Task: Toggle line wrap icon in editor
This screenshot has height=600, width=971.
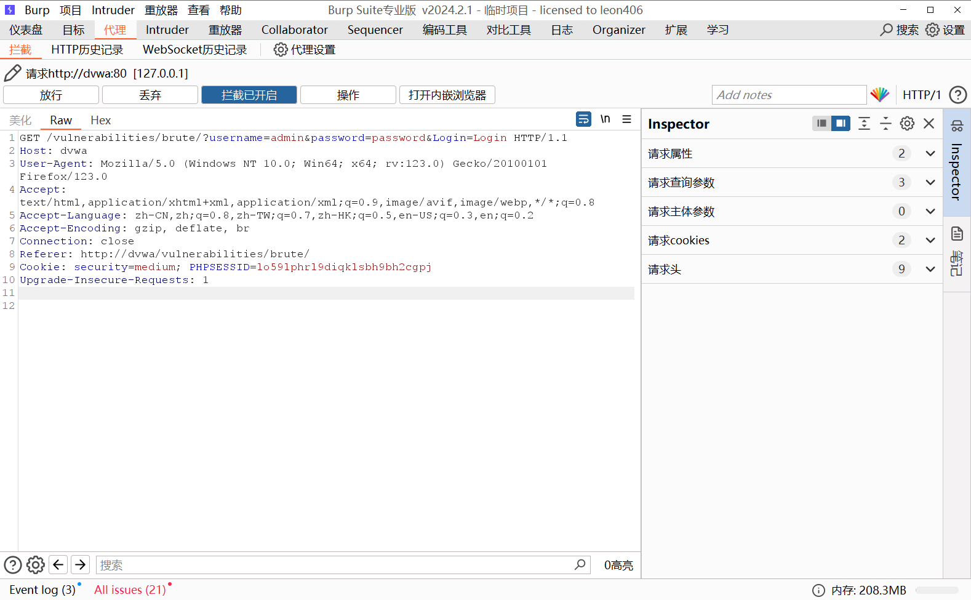Action: click(583, 119)
